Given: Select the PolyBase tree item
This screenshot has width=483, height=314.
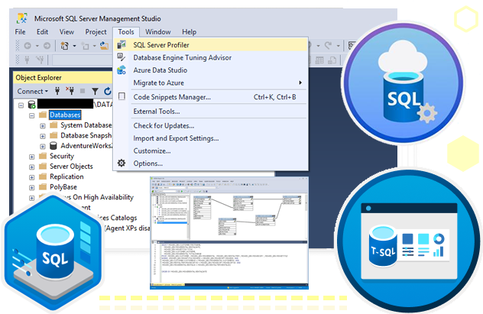Looking at the screenshot, I should [x=63, y=187].
